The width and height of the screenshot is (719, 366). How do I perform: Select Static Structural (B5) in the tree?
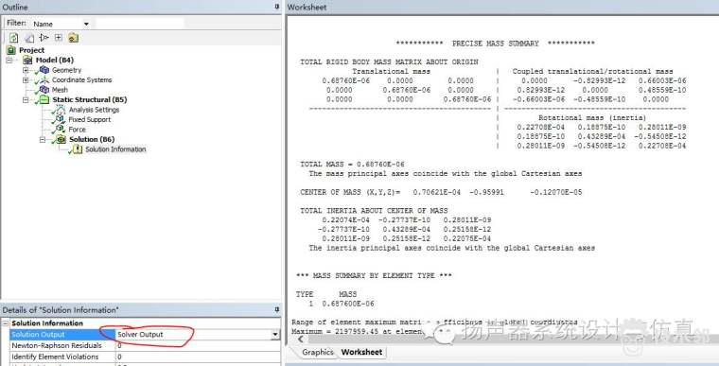coord(90,99)
